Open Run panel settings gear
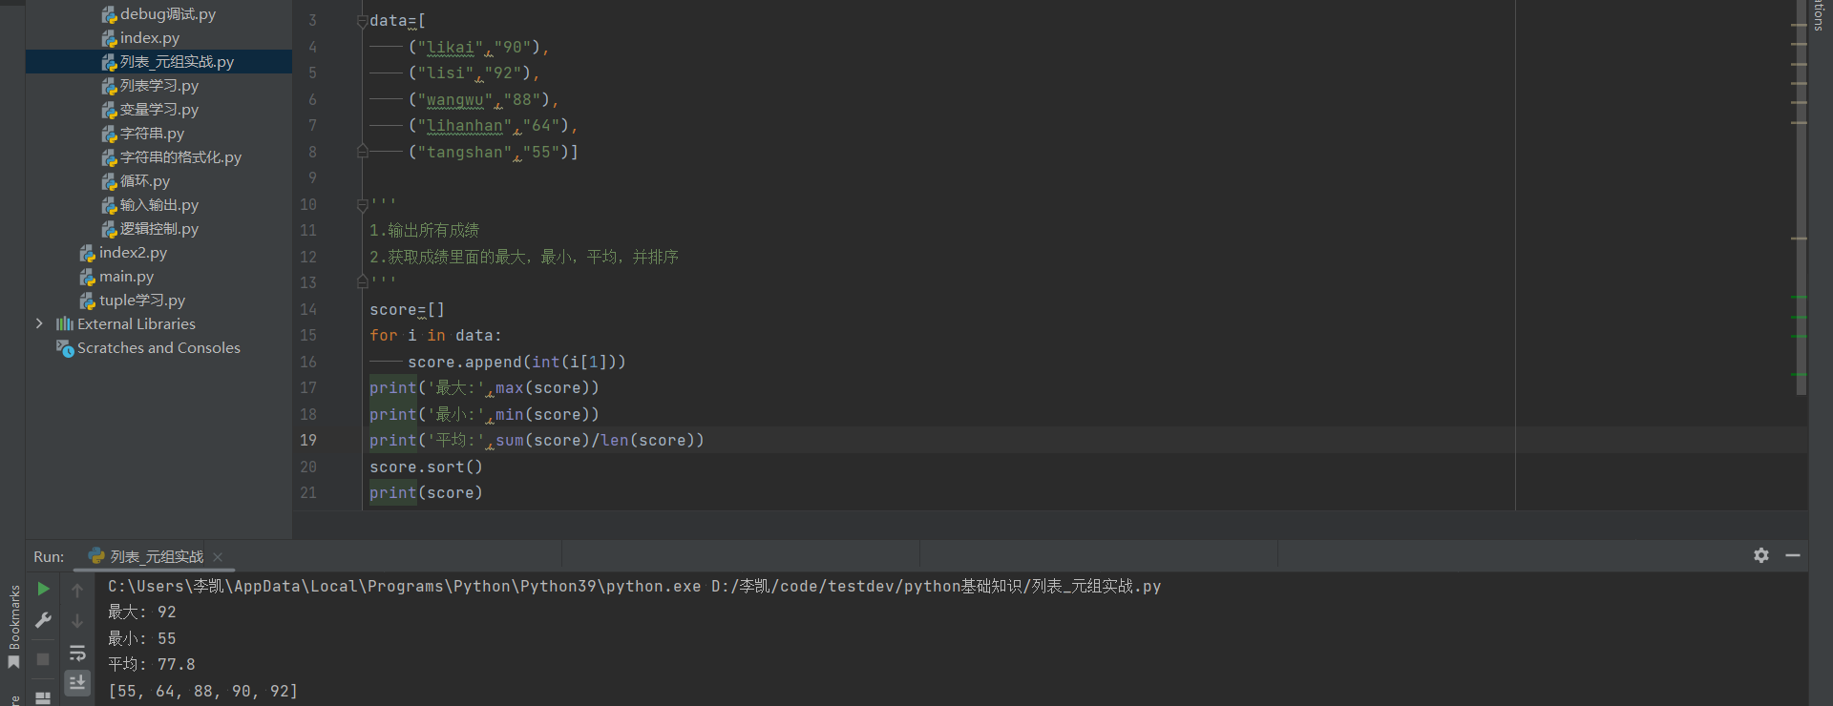This screenshot has height=706, width=1833. 1761,555
